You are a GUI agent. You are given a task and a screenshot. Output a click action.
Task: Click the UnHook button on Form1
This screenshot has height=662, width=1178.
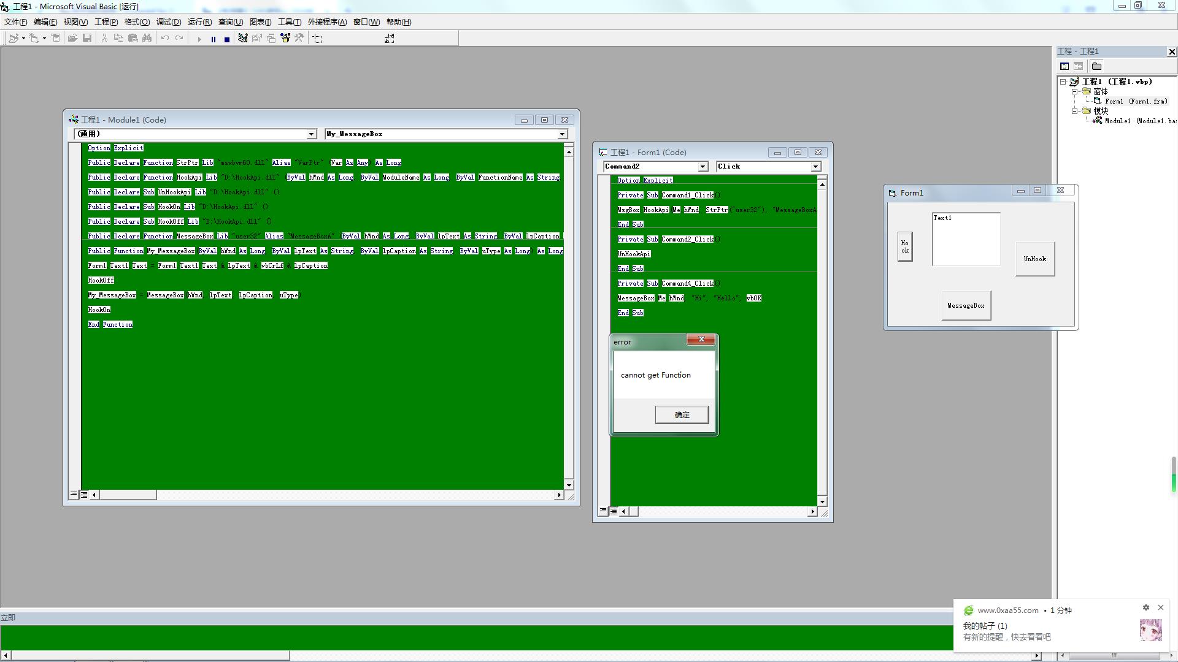pos(1034,259)
